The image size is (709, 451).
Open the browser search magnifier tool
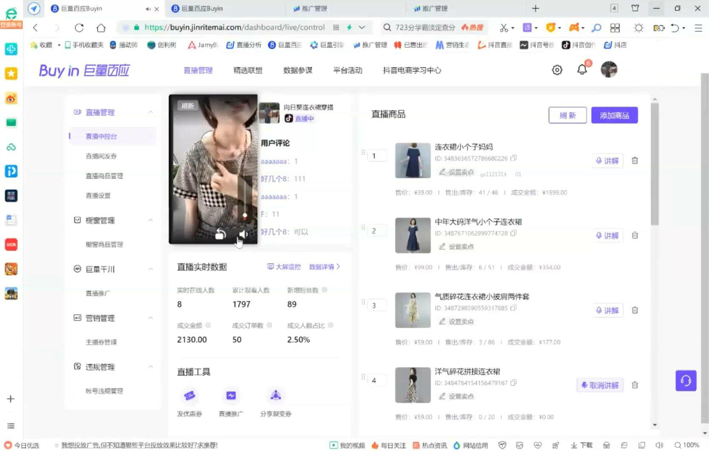(596, 28)
